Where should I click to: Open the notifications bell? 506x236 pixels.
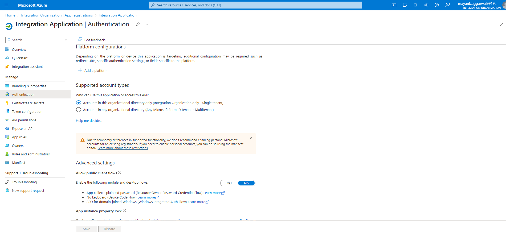415,5
